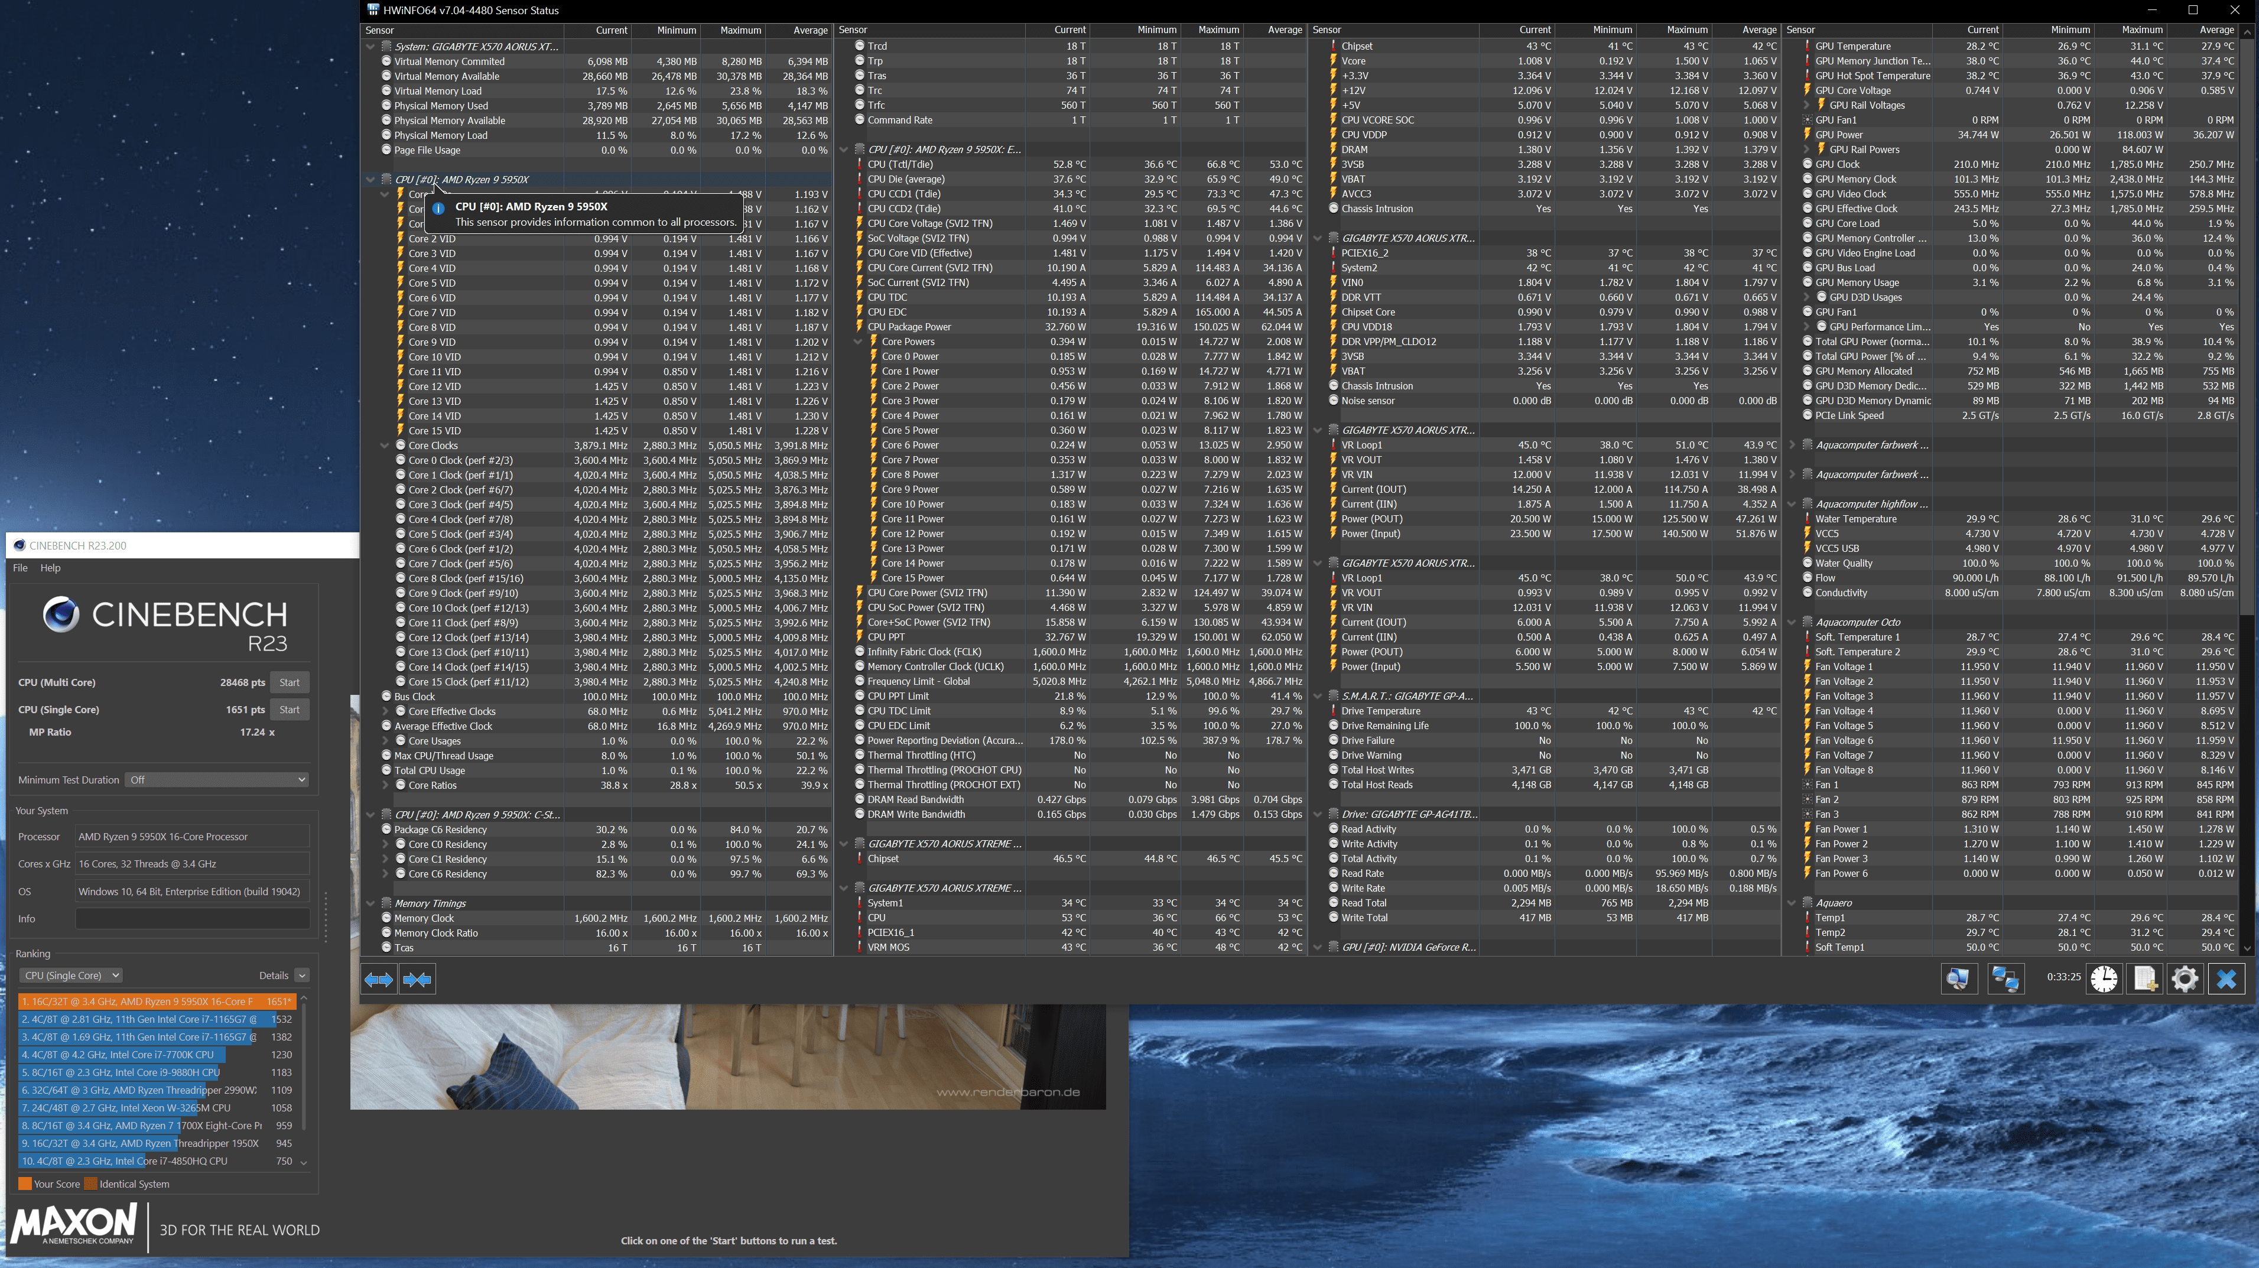Viewport: 2259px width, 1268px height.
Task: Click the blue X close sensors icon
Action: coord(2227,978)
